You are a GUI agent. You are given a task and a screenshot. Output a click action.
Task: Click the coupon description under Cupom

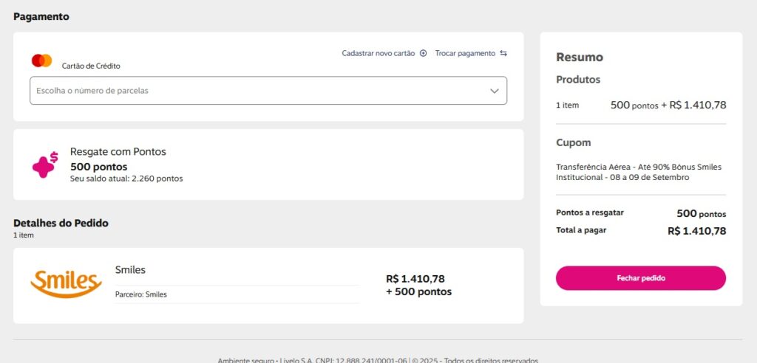click(639, 172)
